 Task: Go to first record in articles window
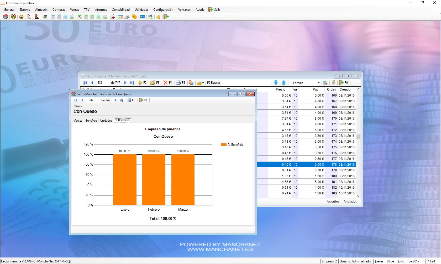(85, 83)
